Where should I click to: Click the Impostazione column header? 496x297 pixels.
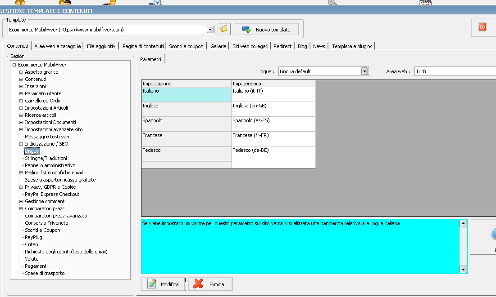(x=187, y=84)
